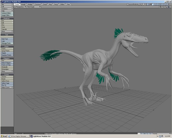Switch to the Construct tab
The width and height of the screenshot is (172, 138).
pos(38,4)
